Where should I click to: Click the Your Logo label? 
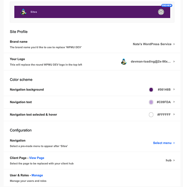(17, 59)
